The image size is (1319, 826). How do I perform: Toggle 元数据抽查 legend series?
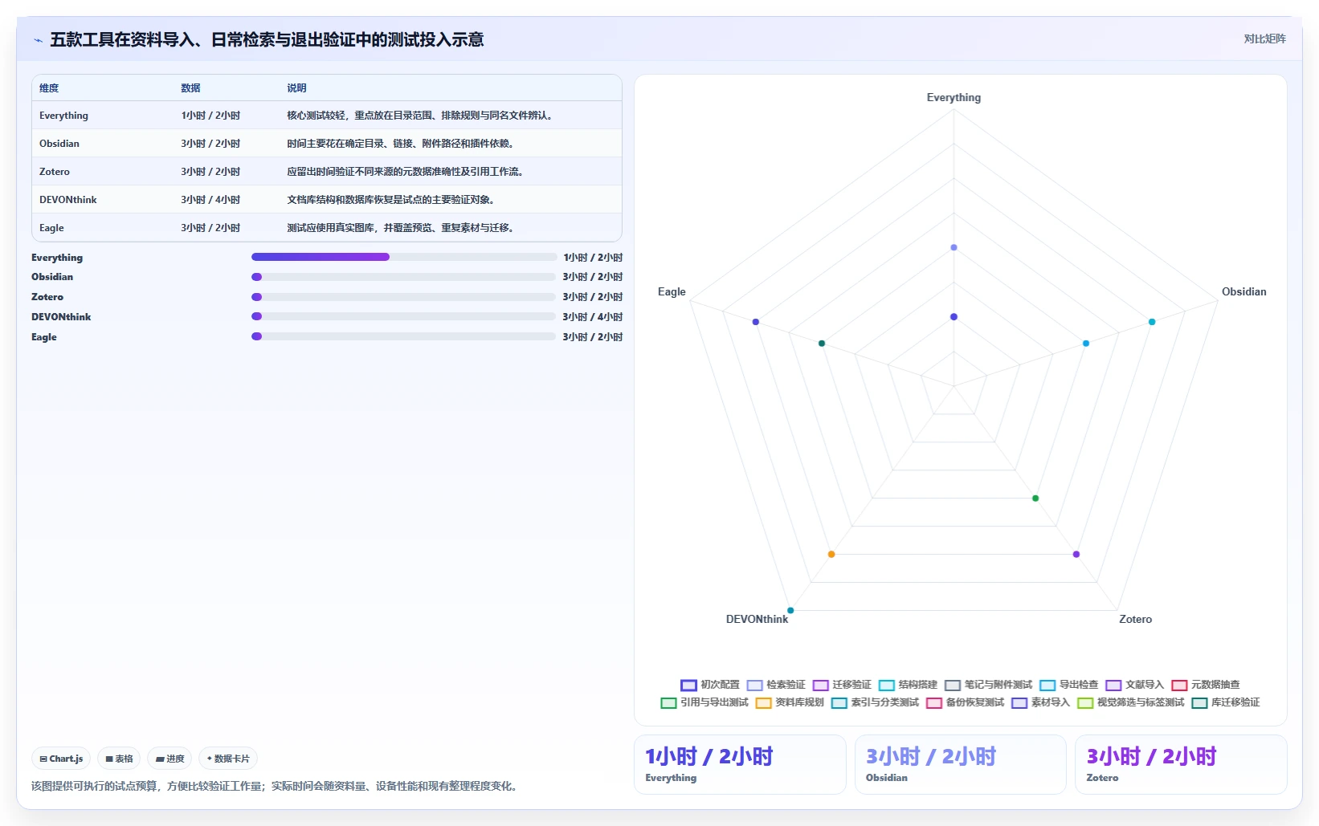click(x=1205, y=685)
